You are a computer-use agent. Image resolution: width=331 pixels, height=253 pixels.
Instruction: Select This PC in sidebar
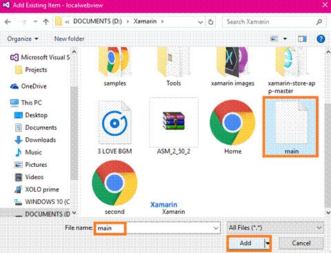click(x=26, y=103)
